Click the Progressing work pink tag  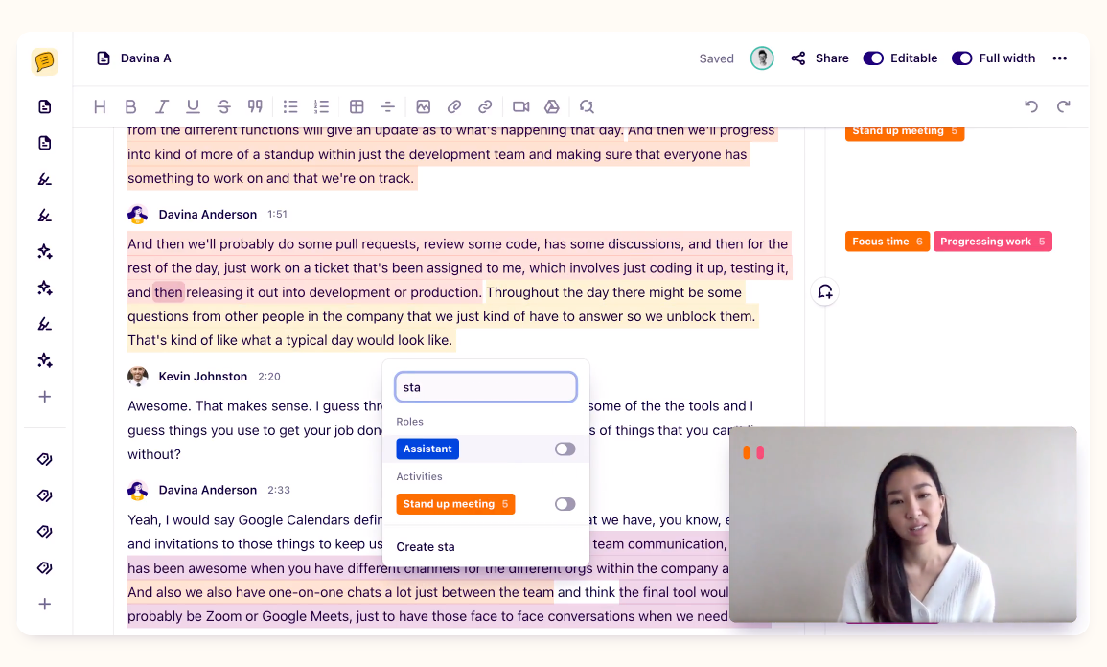pos(992,241)
